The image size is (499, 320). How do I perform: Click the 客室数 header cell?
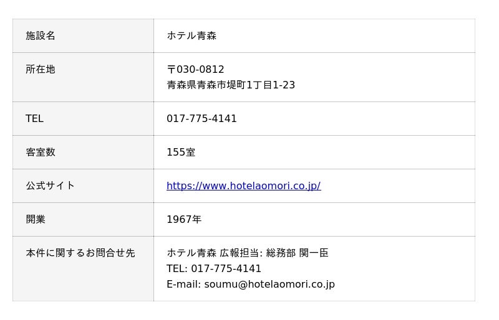41,152
